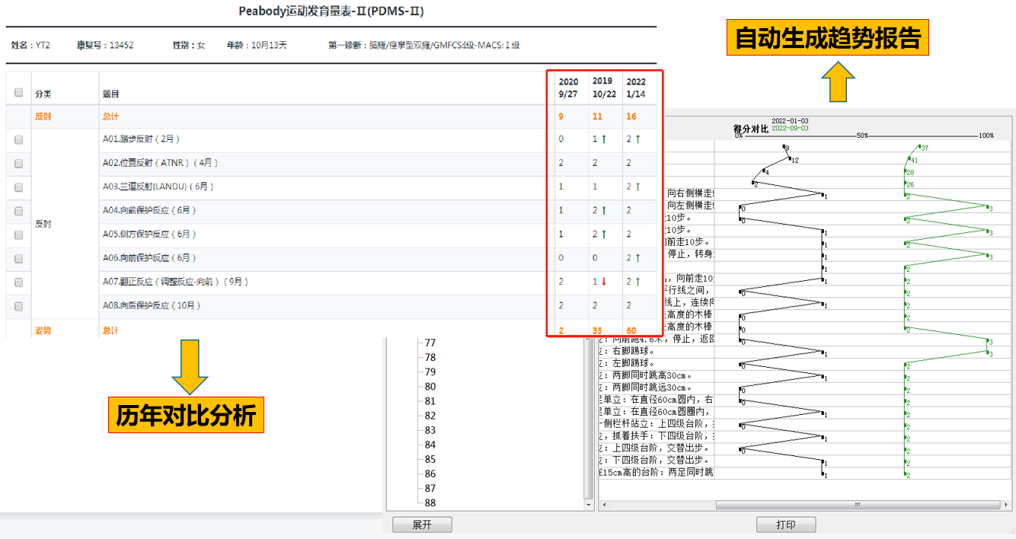Click the 姿势 total score 35
This screenshot has width=1016, height=539.
(597, 330)
